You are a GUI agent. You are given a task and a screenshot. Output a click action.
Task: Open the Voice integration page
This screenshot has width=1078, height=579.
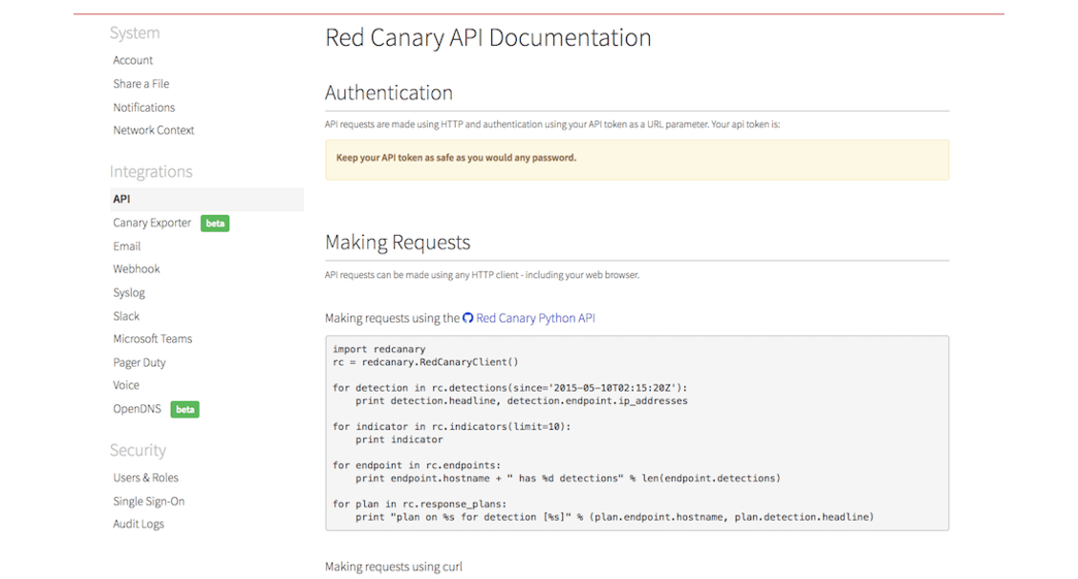click(x=126, y=385)
